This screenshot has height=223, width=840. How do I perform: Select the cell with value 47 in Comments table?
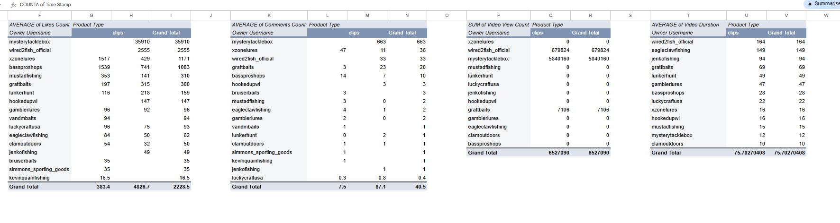click(328, 50)
